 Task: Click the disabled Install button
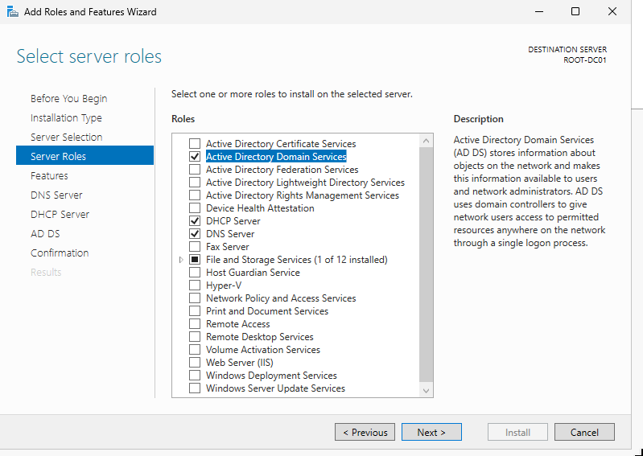[518, 432]
